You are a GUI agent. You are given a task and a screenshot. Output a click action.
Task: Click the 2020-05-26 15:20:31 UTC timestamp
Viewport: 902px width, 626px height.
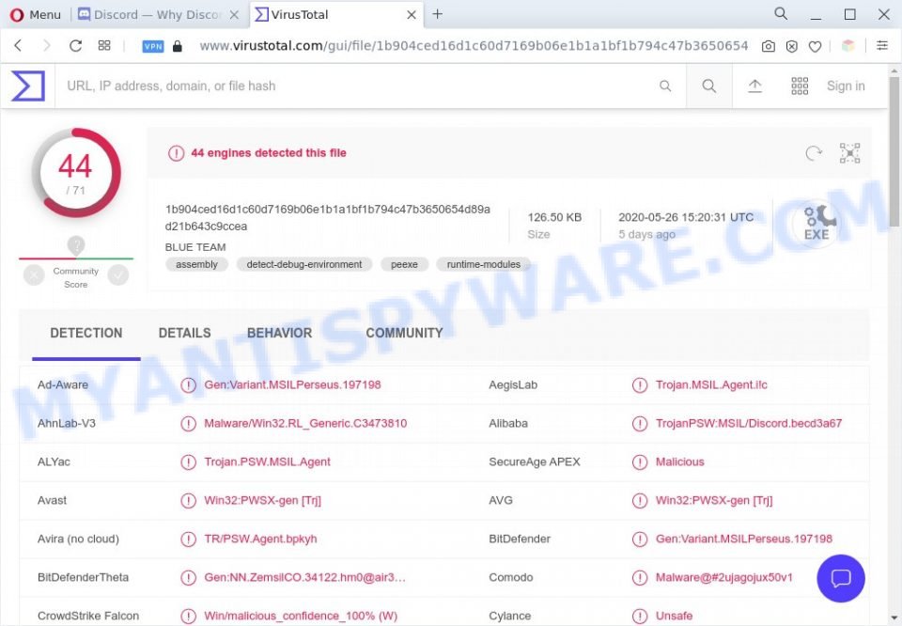click(x=686, y=217)
